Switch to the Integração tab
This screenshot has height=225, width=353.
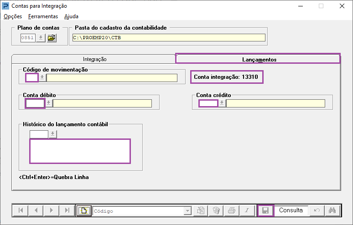(x=94, y=59)
